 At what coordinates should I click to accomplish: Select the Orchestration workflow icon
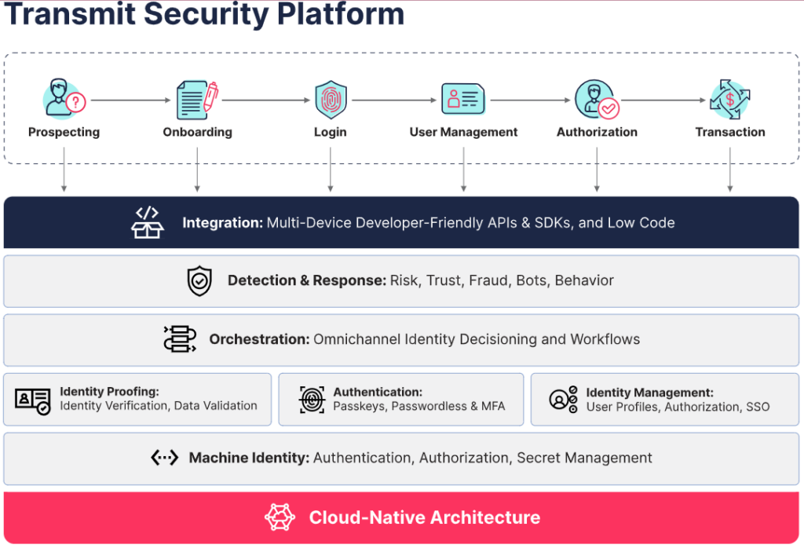[181, 339]
